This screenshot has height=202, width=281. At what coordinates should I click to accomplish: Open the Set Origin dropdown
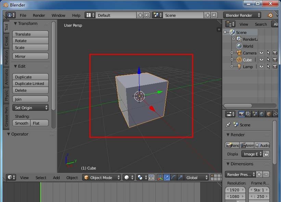coord(30,108)
